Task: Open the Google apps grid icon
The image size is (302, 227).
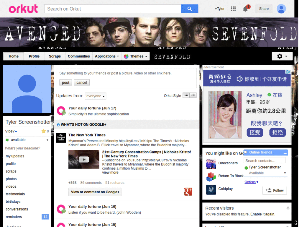Action: click(x=233, y=9)
